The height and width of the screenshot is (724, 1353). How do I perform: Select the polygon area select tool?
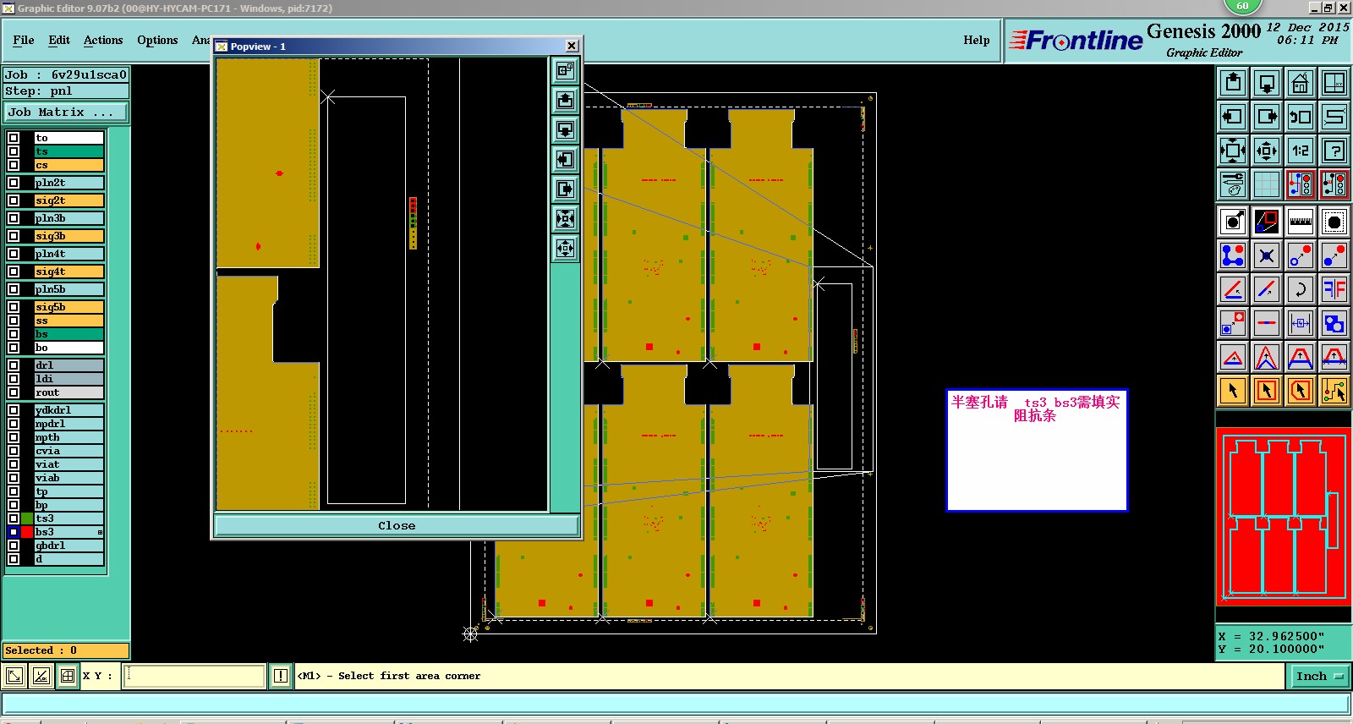pos(1301,391)
